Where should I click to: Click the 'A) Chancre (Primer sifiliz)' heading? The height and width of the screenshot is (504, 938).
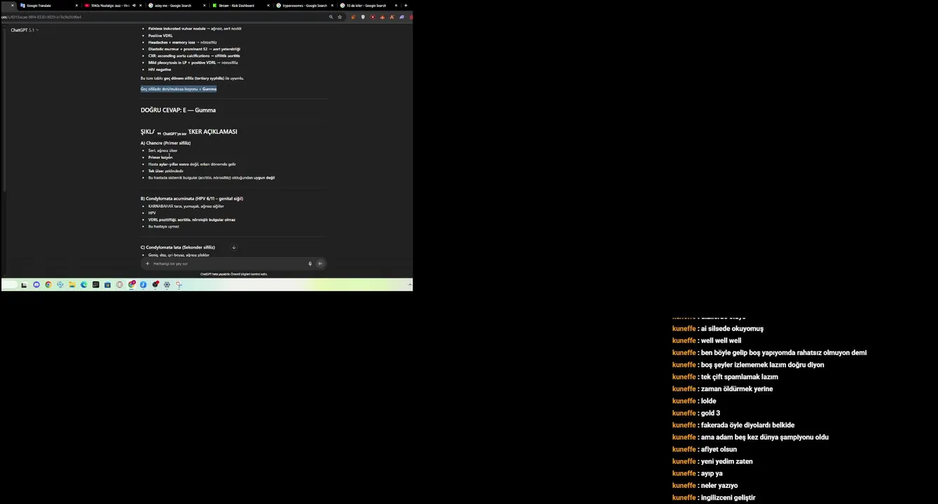tap(165, 143)
